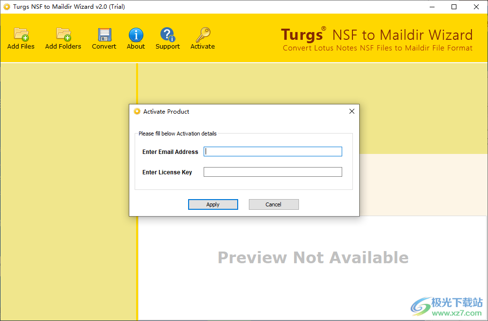Focus the Enter Email Address field
This screenshot has height=321, width=488.
273,152
